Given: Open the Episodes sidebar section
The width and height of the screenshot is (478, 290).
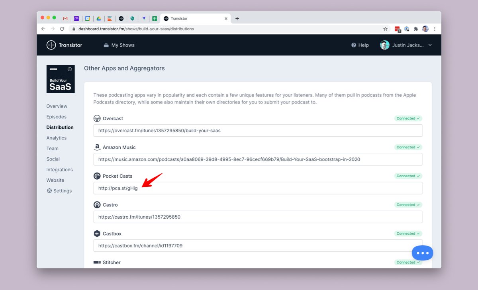Looking at the screenshot, I should [x=56, y=117].
